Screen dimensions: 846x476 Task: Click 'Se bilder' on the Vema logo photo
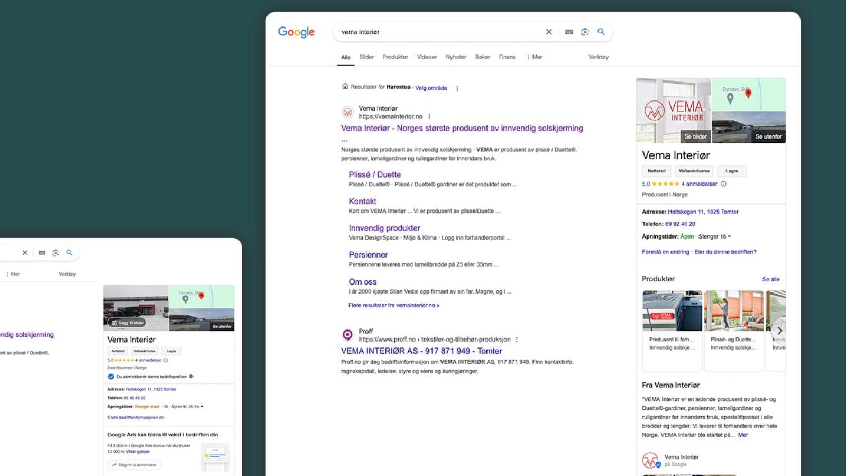click(x=695, y=136)
